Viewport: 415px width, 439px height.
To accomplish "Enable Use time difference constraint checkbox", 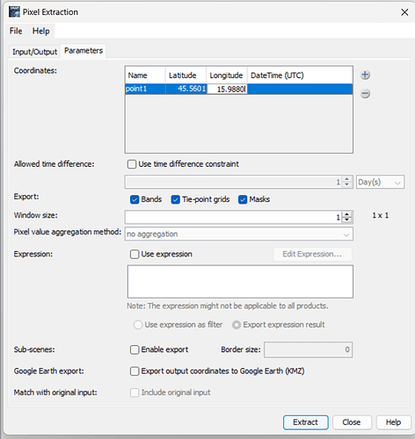I will [132, 164].
